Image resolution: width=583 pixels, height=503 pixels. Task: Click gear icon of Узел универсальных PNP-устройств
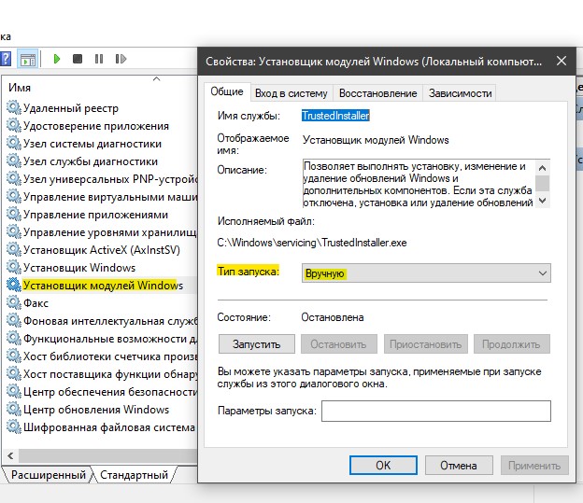(14, 178)
